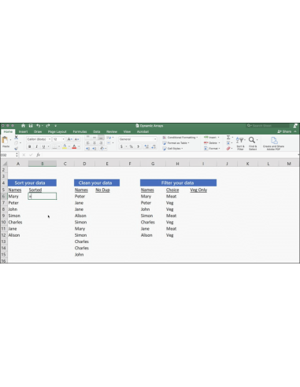300x387 pixels.
Task: Toggle align text left
Action: coord(87,143)
